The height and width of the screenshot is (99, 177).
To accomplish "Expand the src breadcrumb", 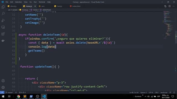I will click(9, 10).
